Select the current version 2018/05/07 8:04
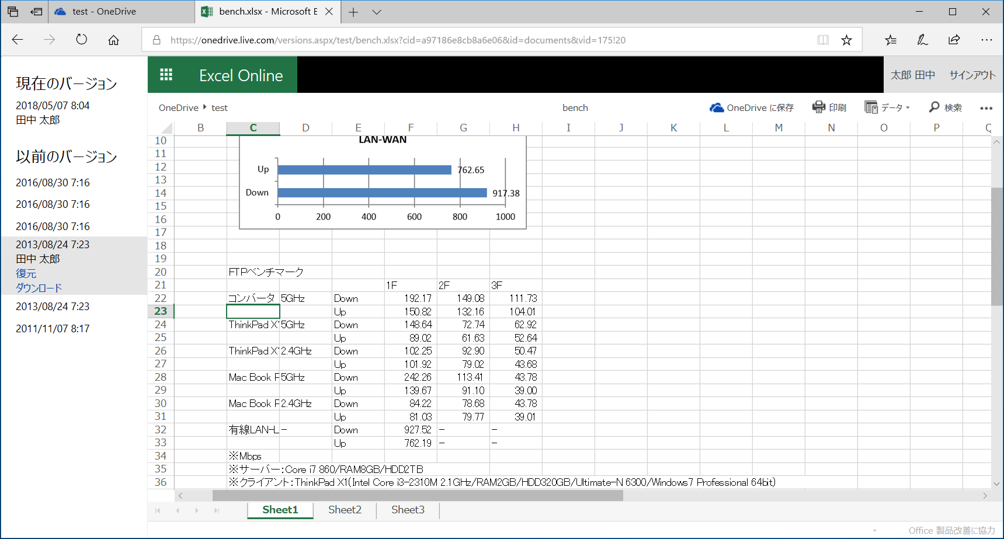The width and height of the screenshot is (1004, 539). pos(53,106)
